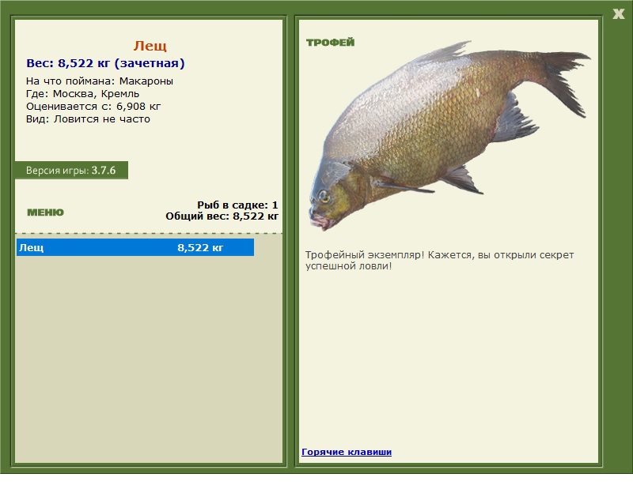
Task: Click the bait line На что поймана: Макароны
Action: tap(100, 81)
